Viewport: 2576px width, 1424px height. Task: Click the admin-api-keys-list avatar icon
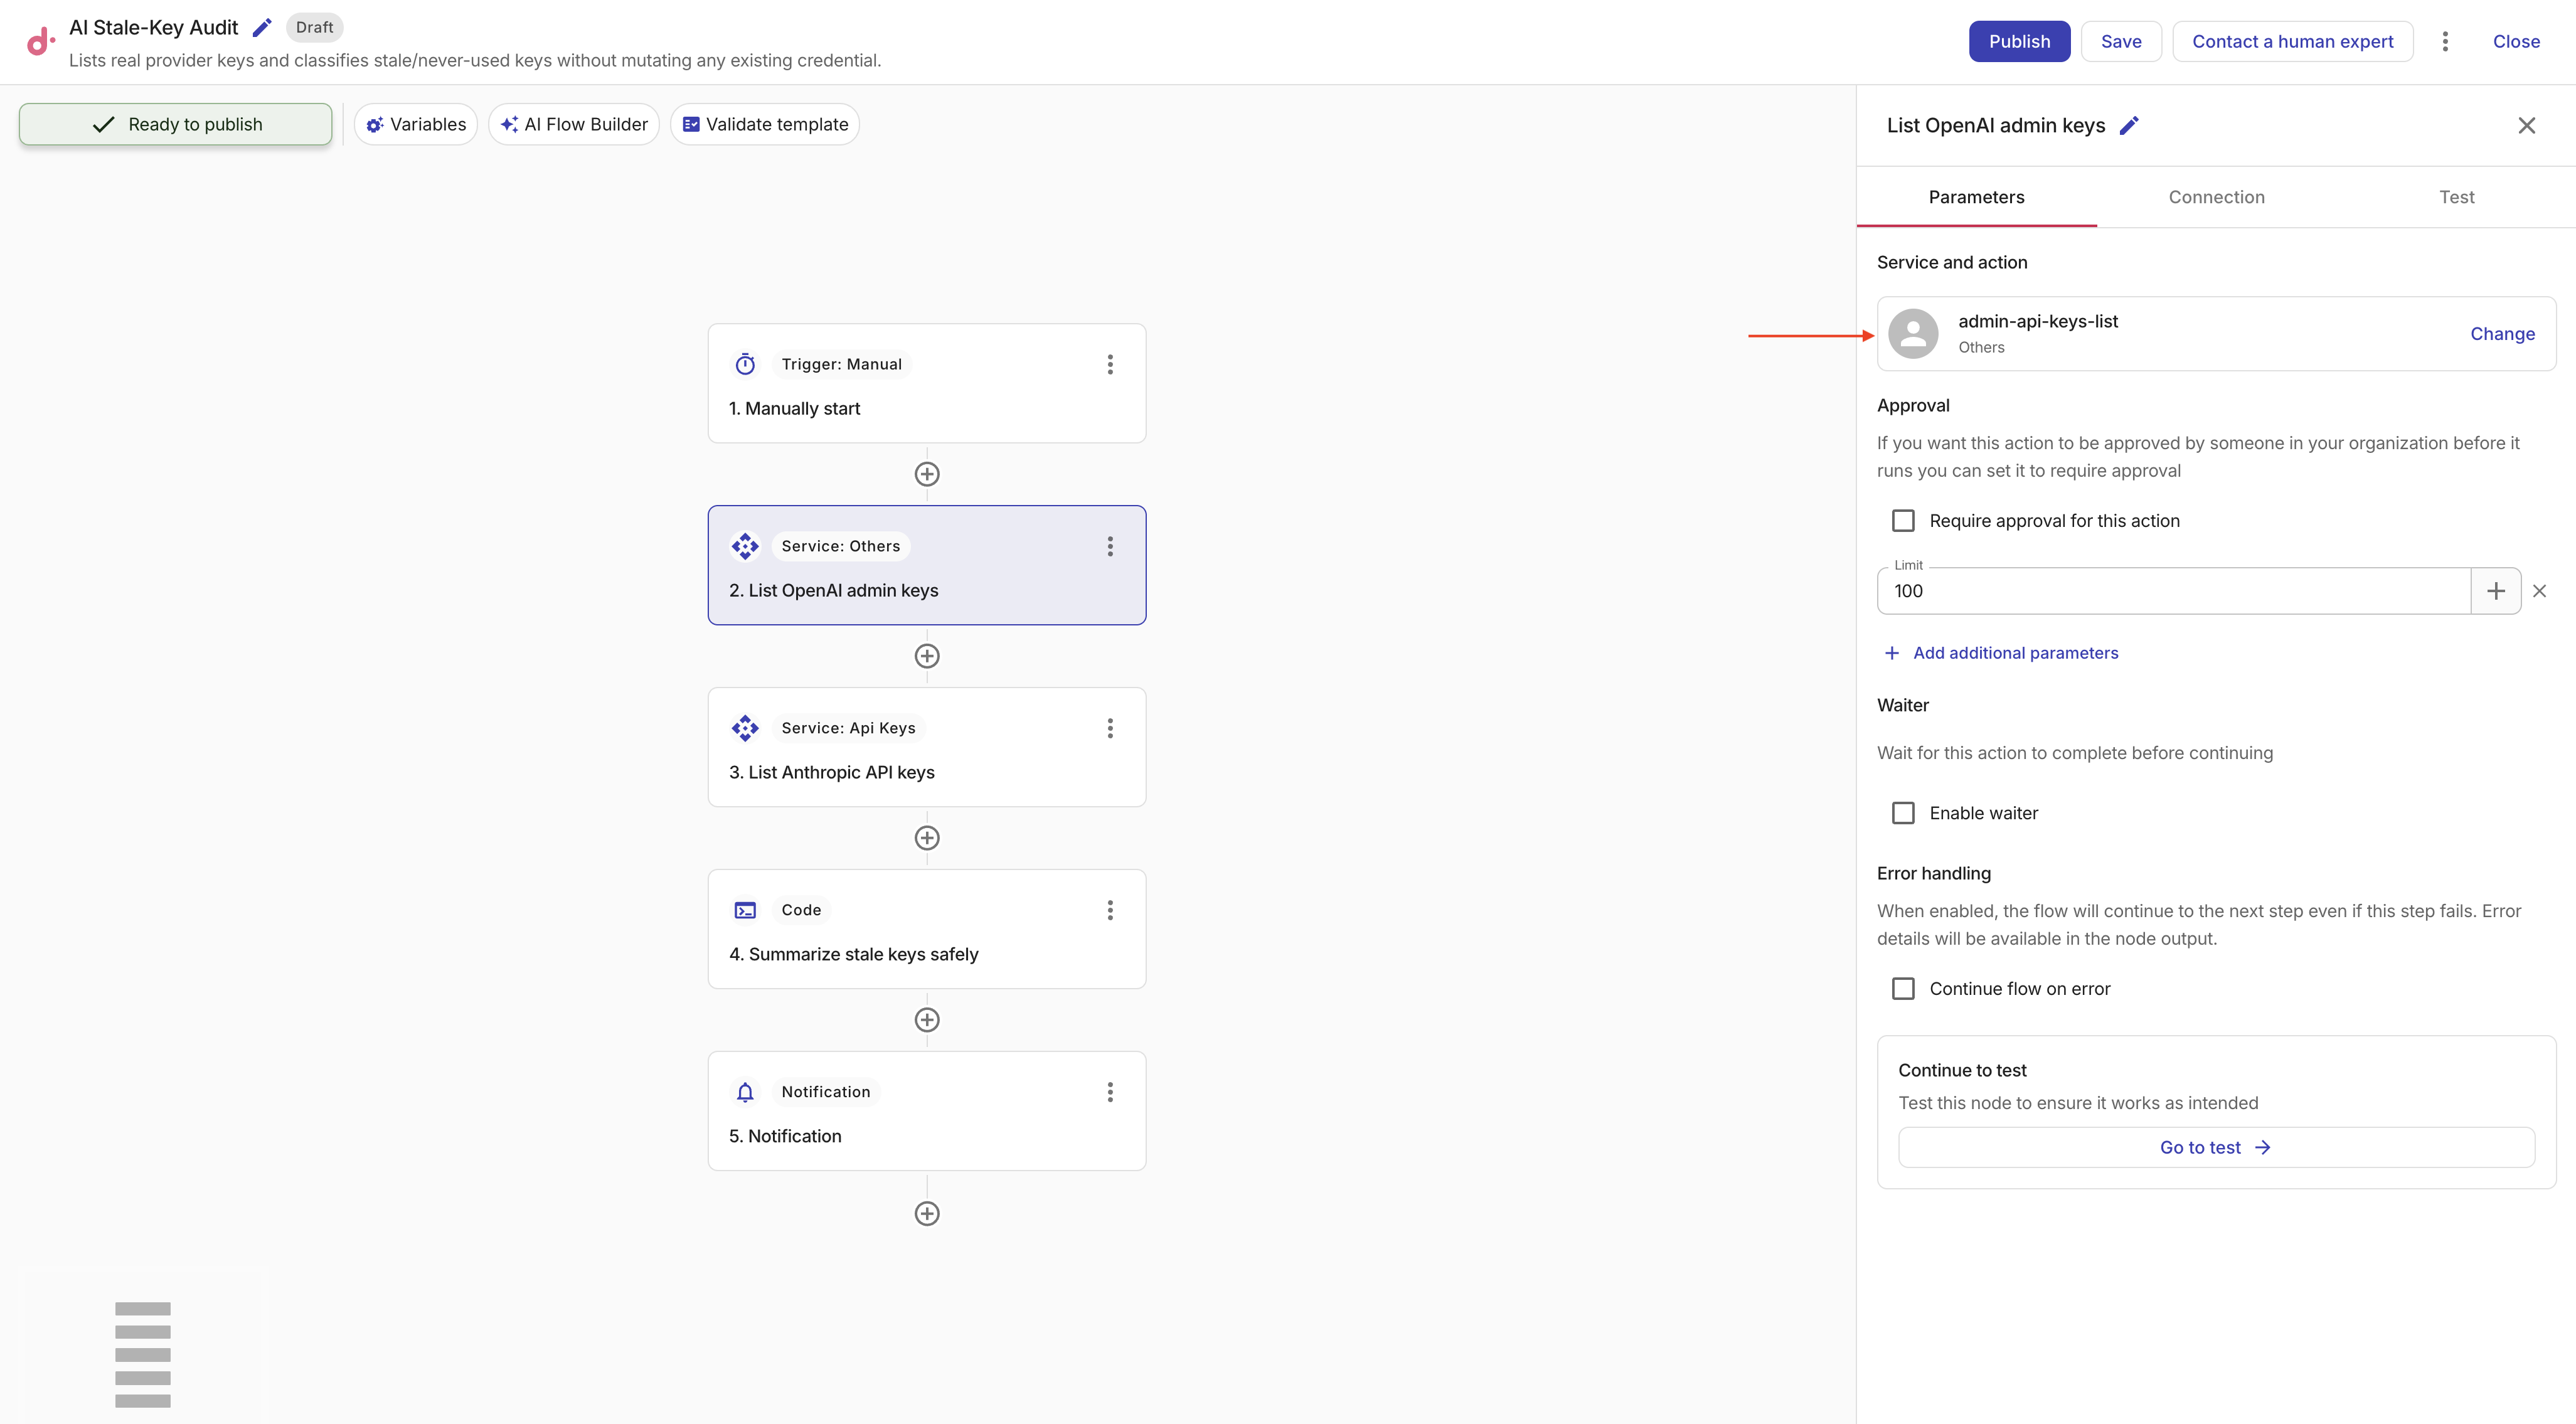pyautogui.click(x=1913, y=334)
